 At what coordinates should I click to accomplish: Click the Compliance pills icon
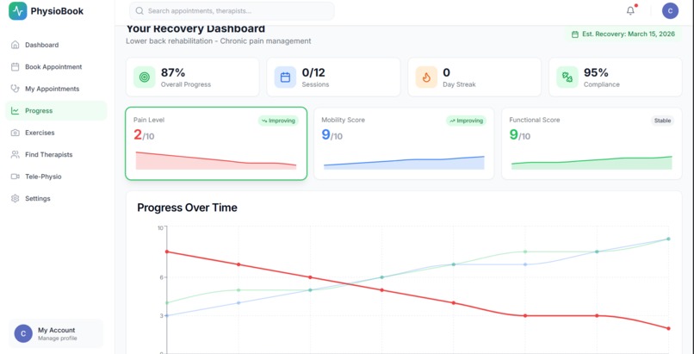click(567, 77)
